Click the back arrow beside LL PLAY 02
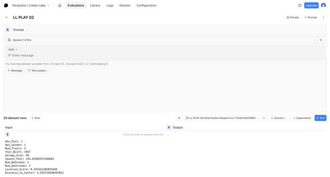Screen dimensions: 330x177 tap(7, 18)
